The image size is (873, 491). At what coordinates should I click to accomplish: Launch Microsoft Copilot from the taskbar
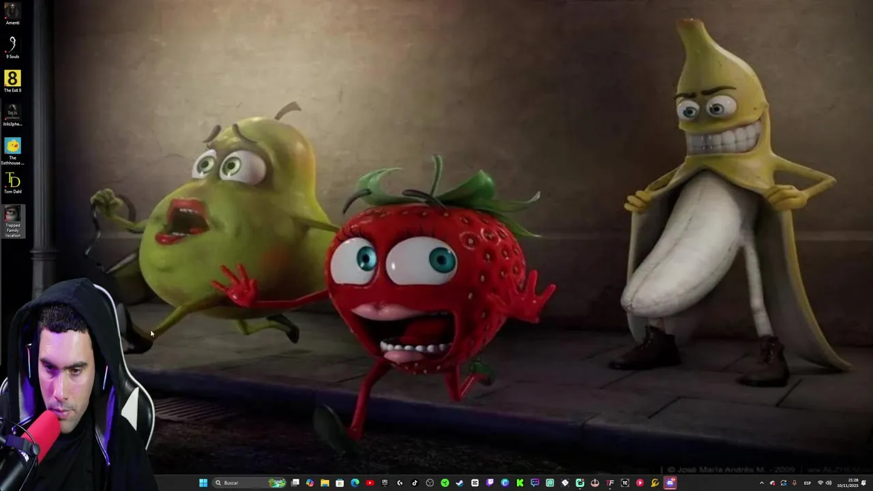(x=309, y=483)
